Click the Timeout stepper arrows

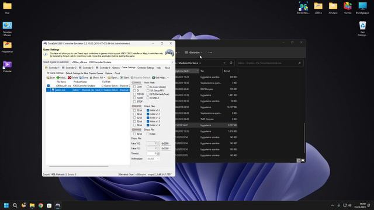click(158, 153)
